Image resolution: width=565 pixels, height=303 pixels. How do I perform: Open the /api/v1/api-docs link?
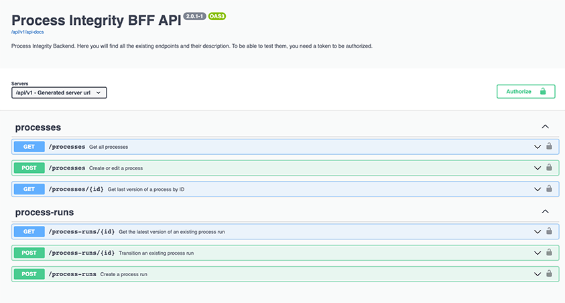click(x=27, y=32)
